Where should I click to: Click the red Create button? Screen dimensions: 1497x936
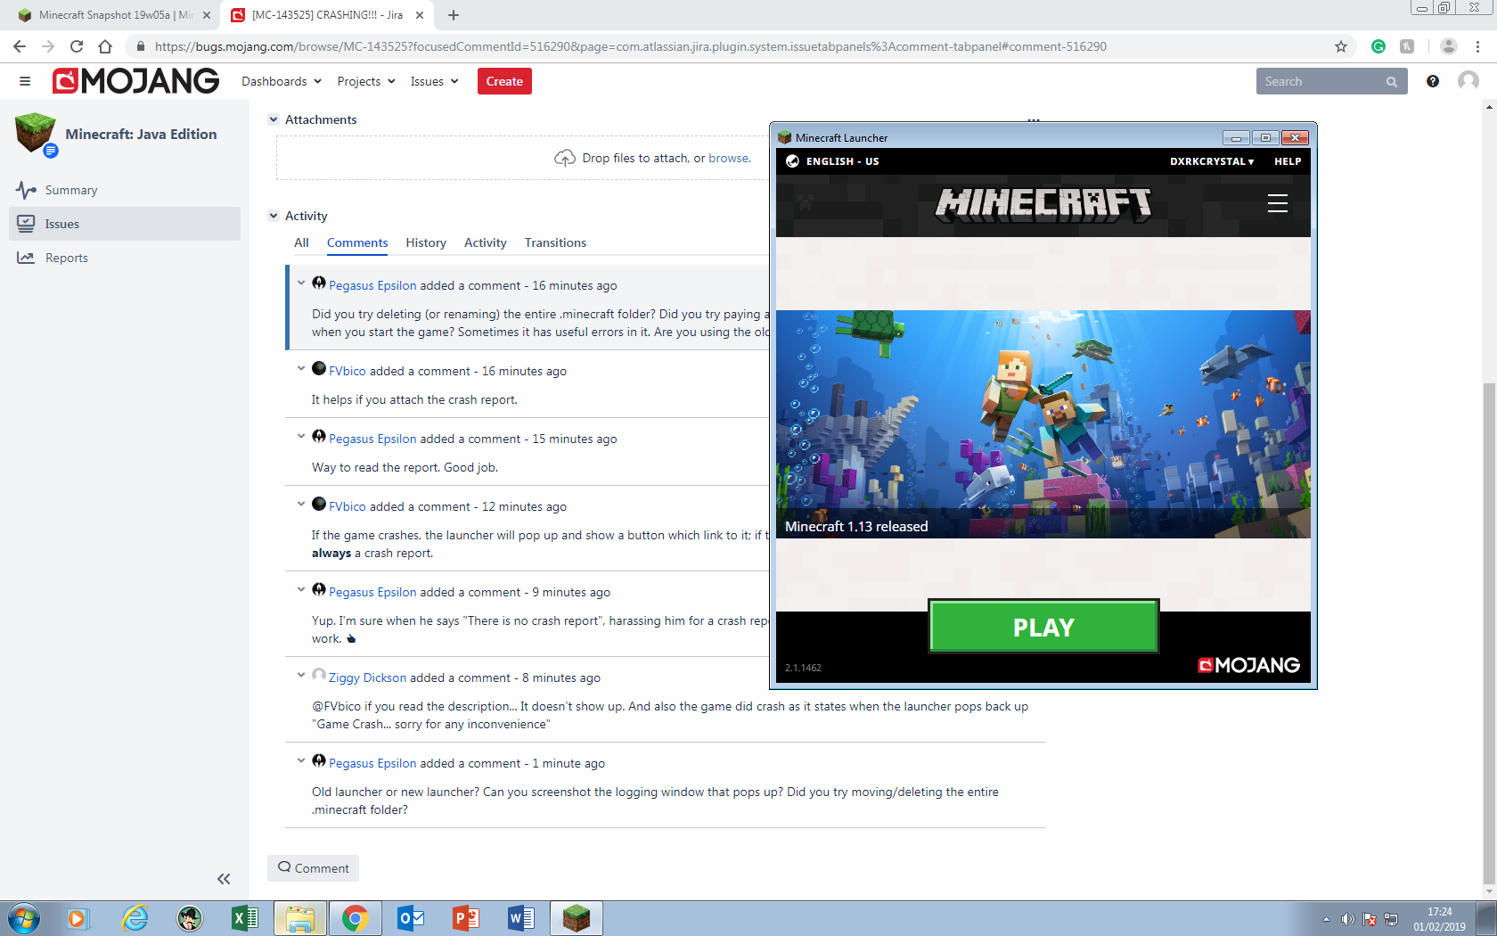pos(504,81)
